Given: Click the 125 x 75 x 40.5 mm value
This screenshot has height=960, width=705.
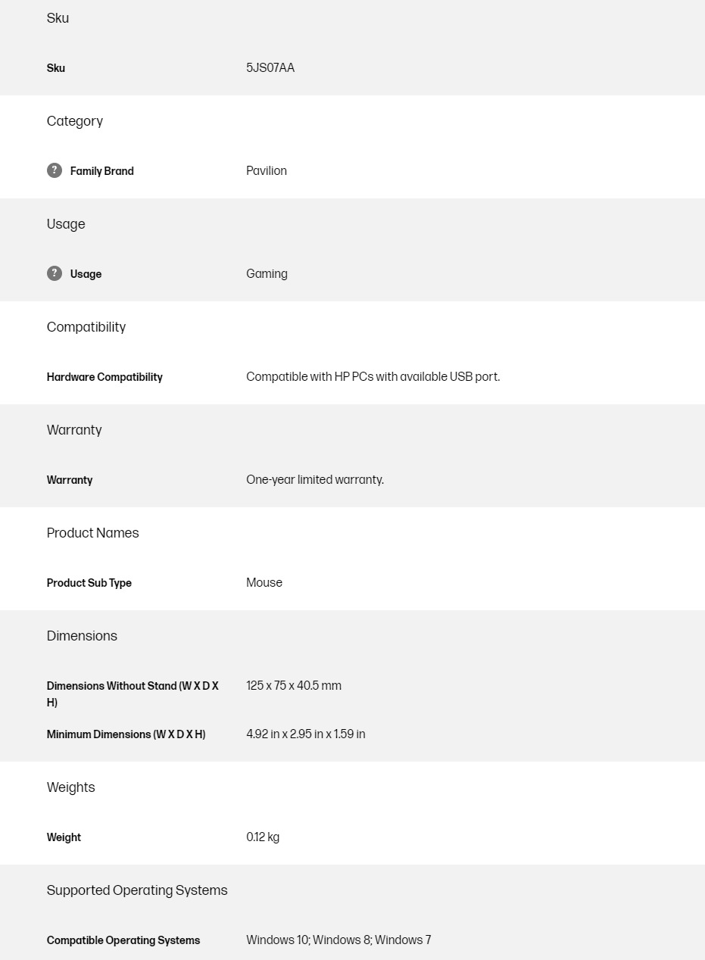Looking at the screenshot, I should tap(294, 686).
